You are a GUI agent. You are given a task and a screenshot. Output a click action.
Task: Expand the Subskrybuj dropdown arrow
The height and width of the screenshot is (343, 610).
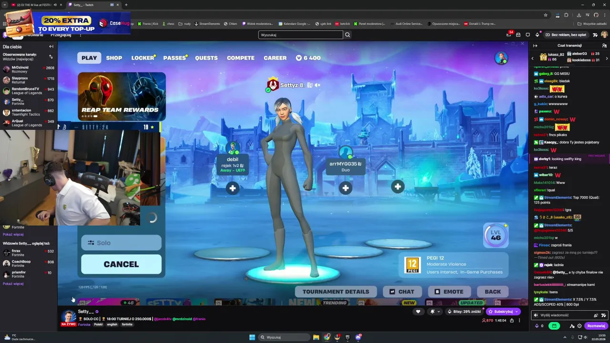click(x=518, y=312)
